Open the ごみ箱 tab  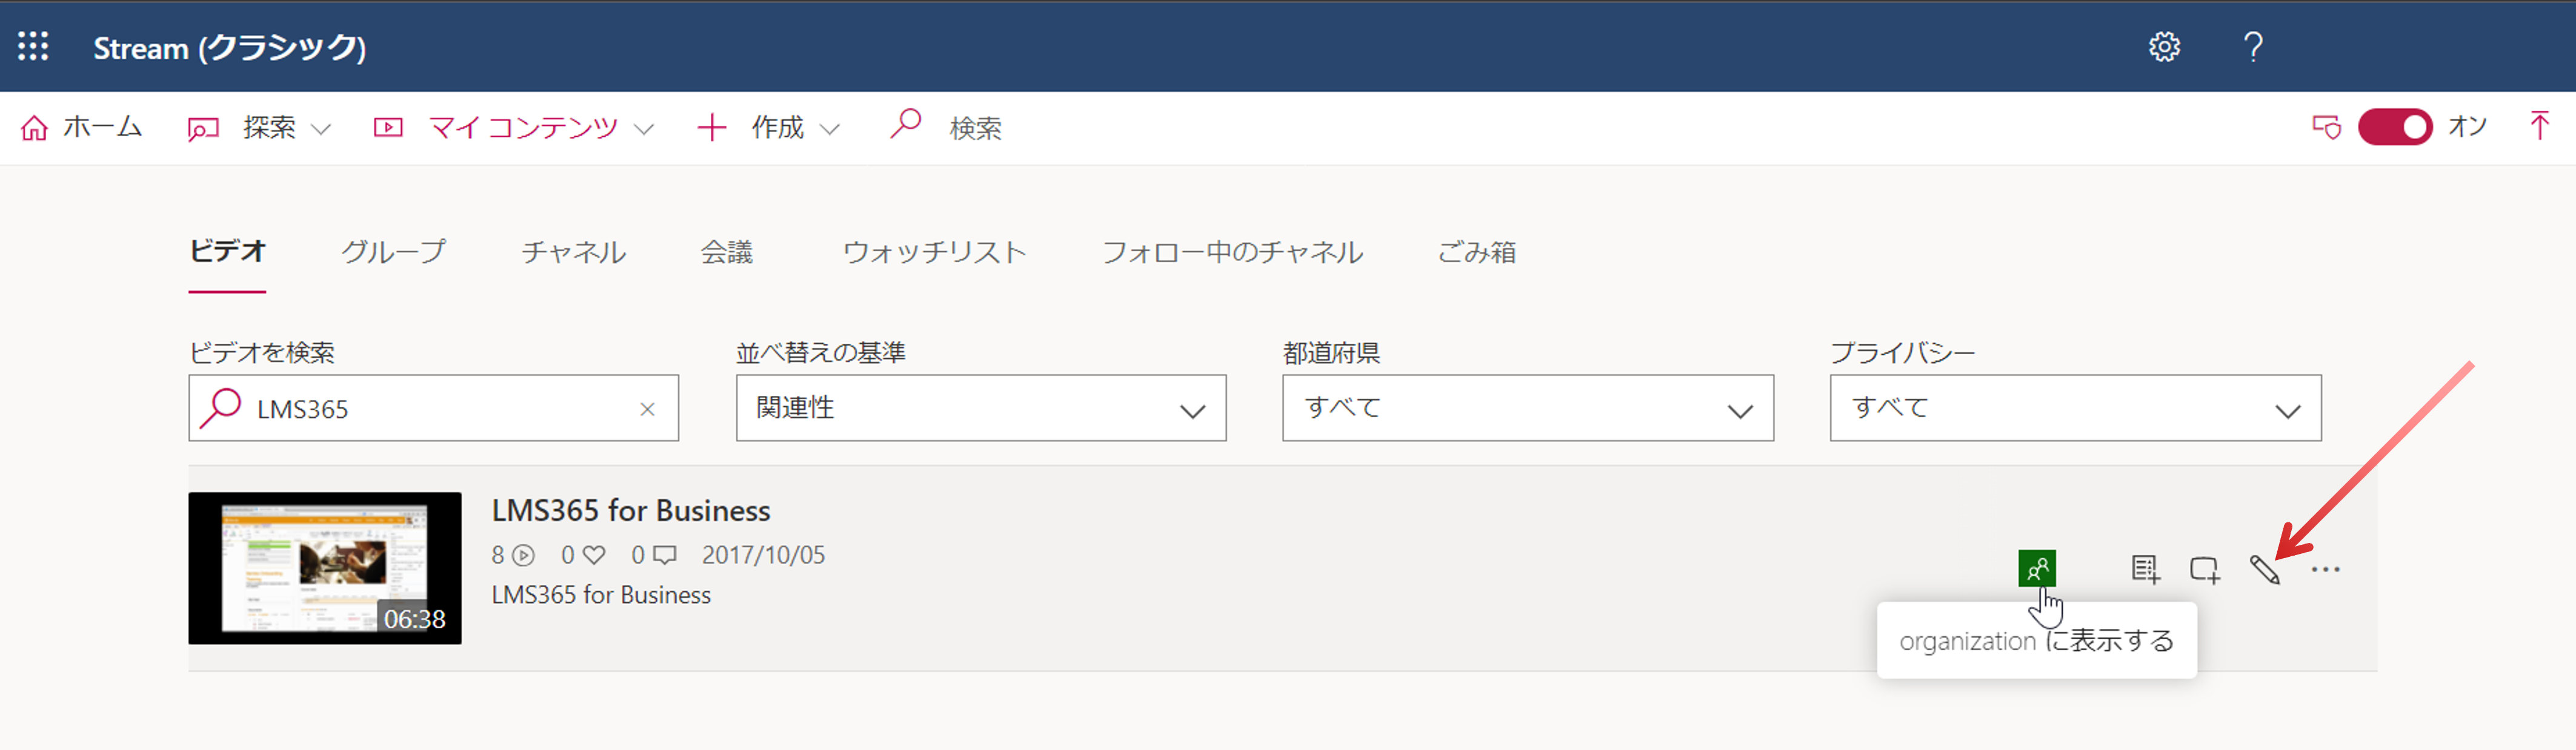coord(1476,252)
